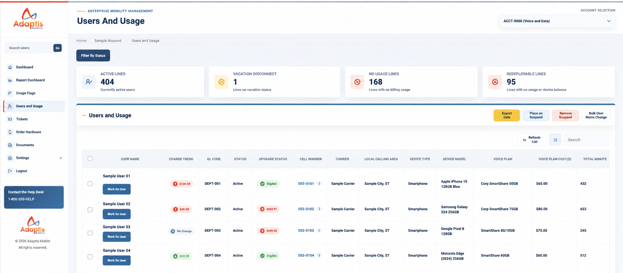Open cell number 555-0103 link
This screenshot has width=623, height=273.
(x=306, y=231)
